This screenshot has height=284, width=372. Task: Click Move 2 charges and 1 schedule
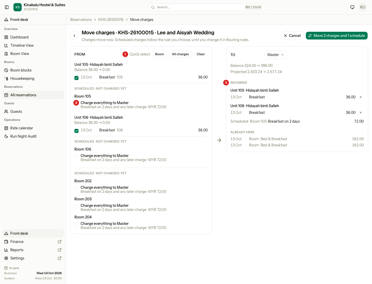tap(337, 36)
